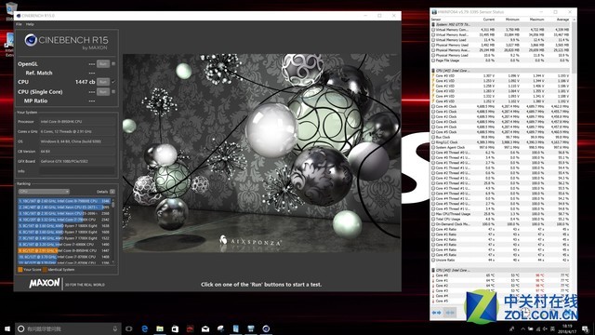595x335 pixels.
Task: Click the HWiNFO left-right arrows toolbar button
Action: (x=437, y=313)
